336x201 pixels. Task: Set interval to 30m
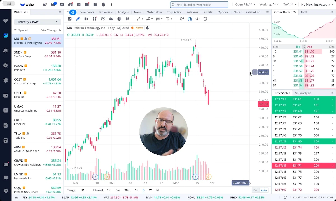tap(127, 190)
